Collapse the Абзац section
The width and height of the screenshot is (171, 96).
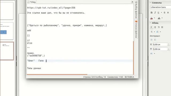[151, 23]
